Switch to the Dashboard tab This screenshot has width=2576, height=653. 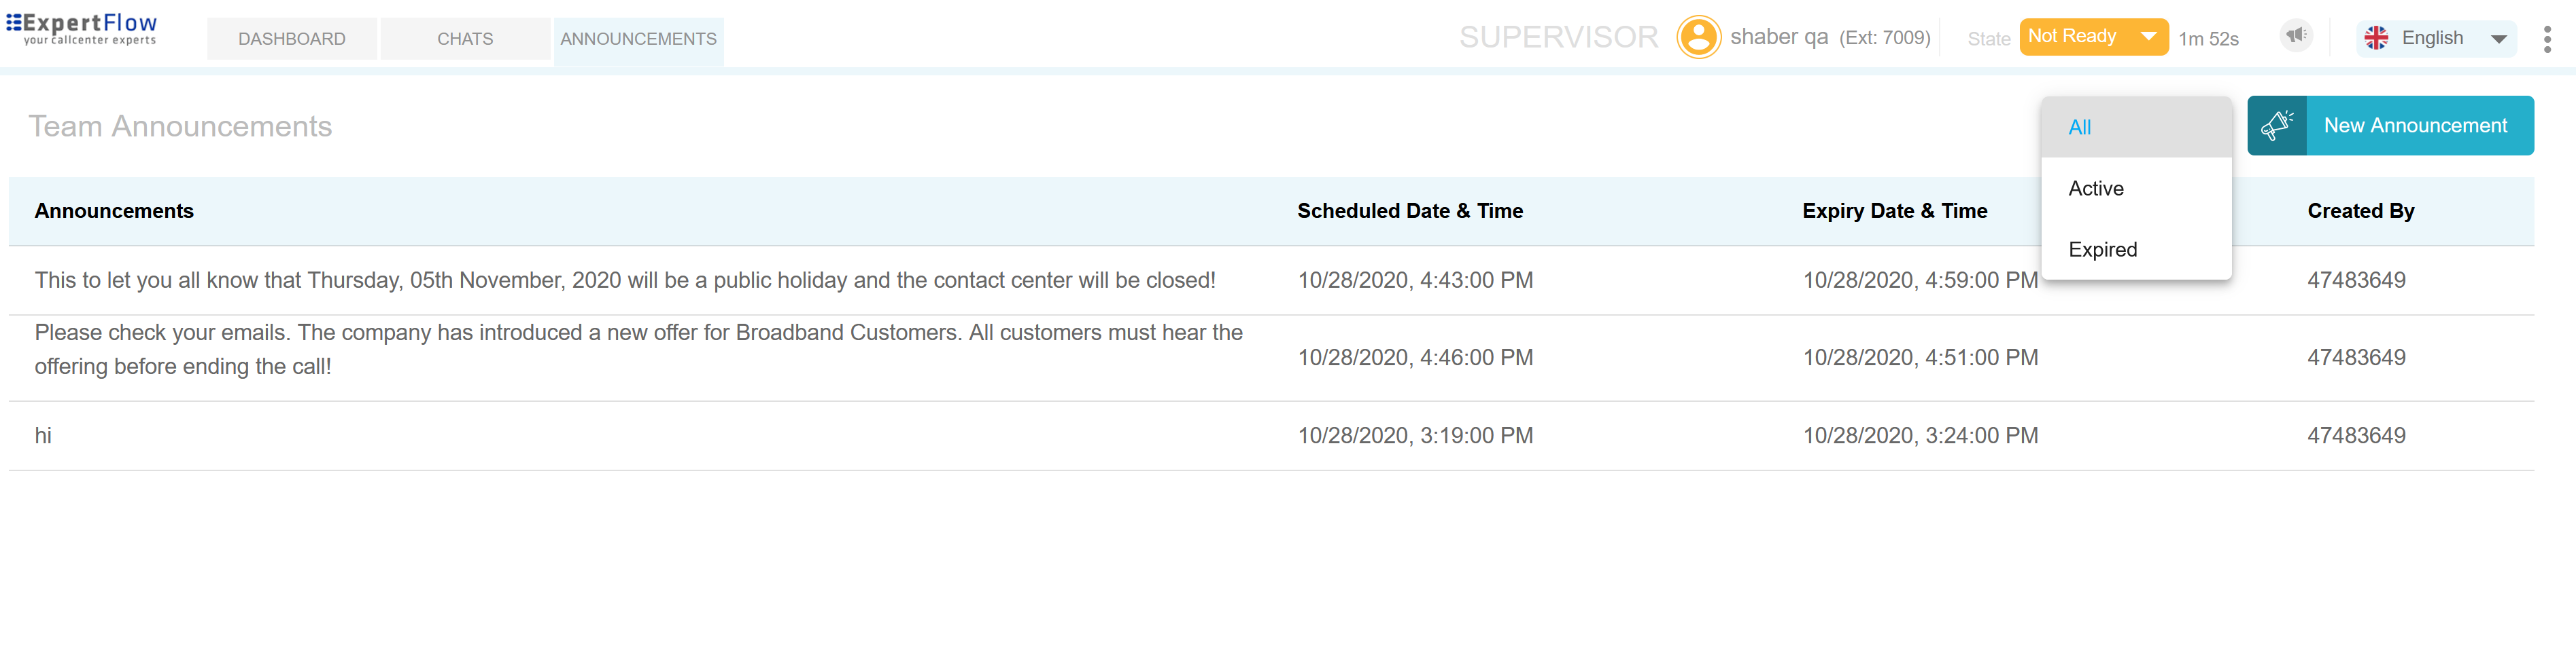pos(292,39)
